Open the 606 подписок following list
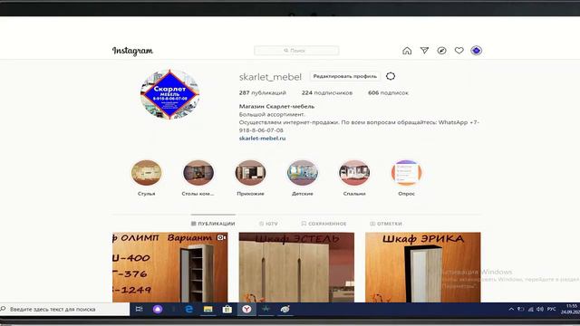Screen dimensions: 580x326 point(388,92)
